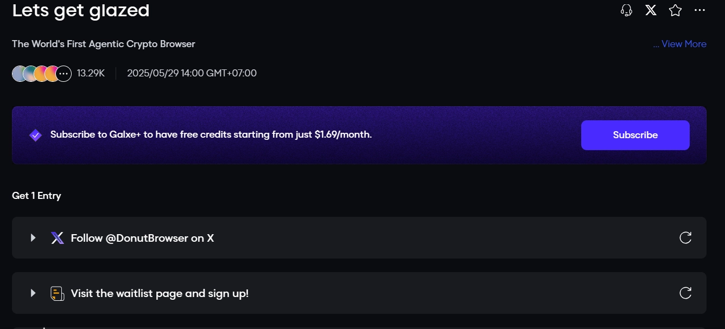Image resolution: width=725 pixels, height=329 pixels.
Task: Click the View More link
Action: 679,44
